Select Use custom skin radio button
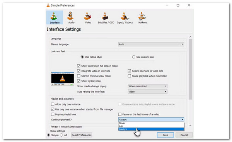Image resolution: width=232 pixels, height=142 pixels. pyautogui.click(x=134, y=57)
